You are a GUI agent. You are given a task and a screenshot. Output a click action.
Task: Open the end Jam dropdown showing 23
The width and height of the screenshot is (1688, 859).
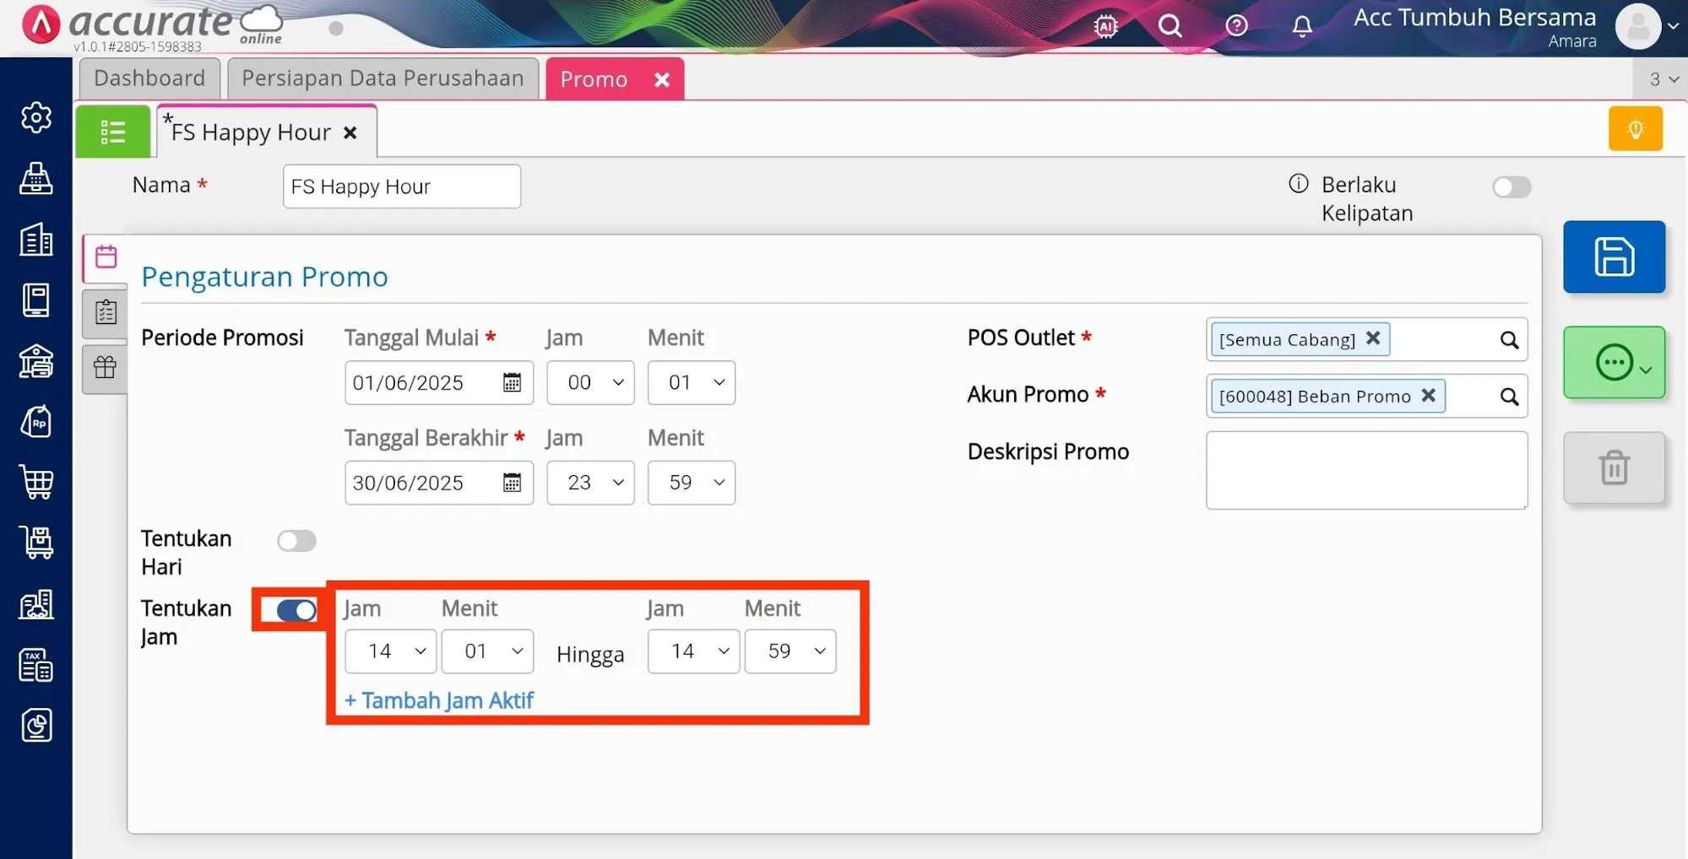point(590,483)
